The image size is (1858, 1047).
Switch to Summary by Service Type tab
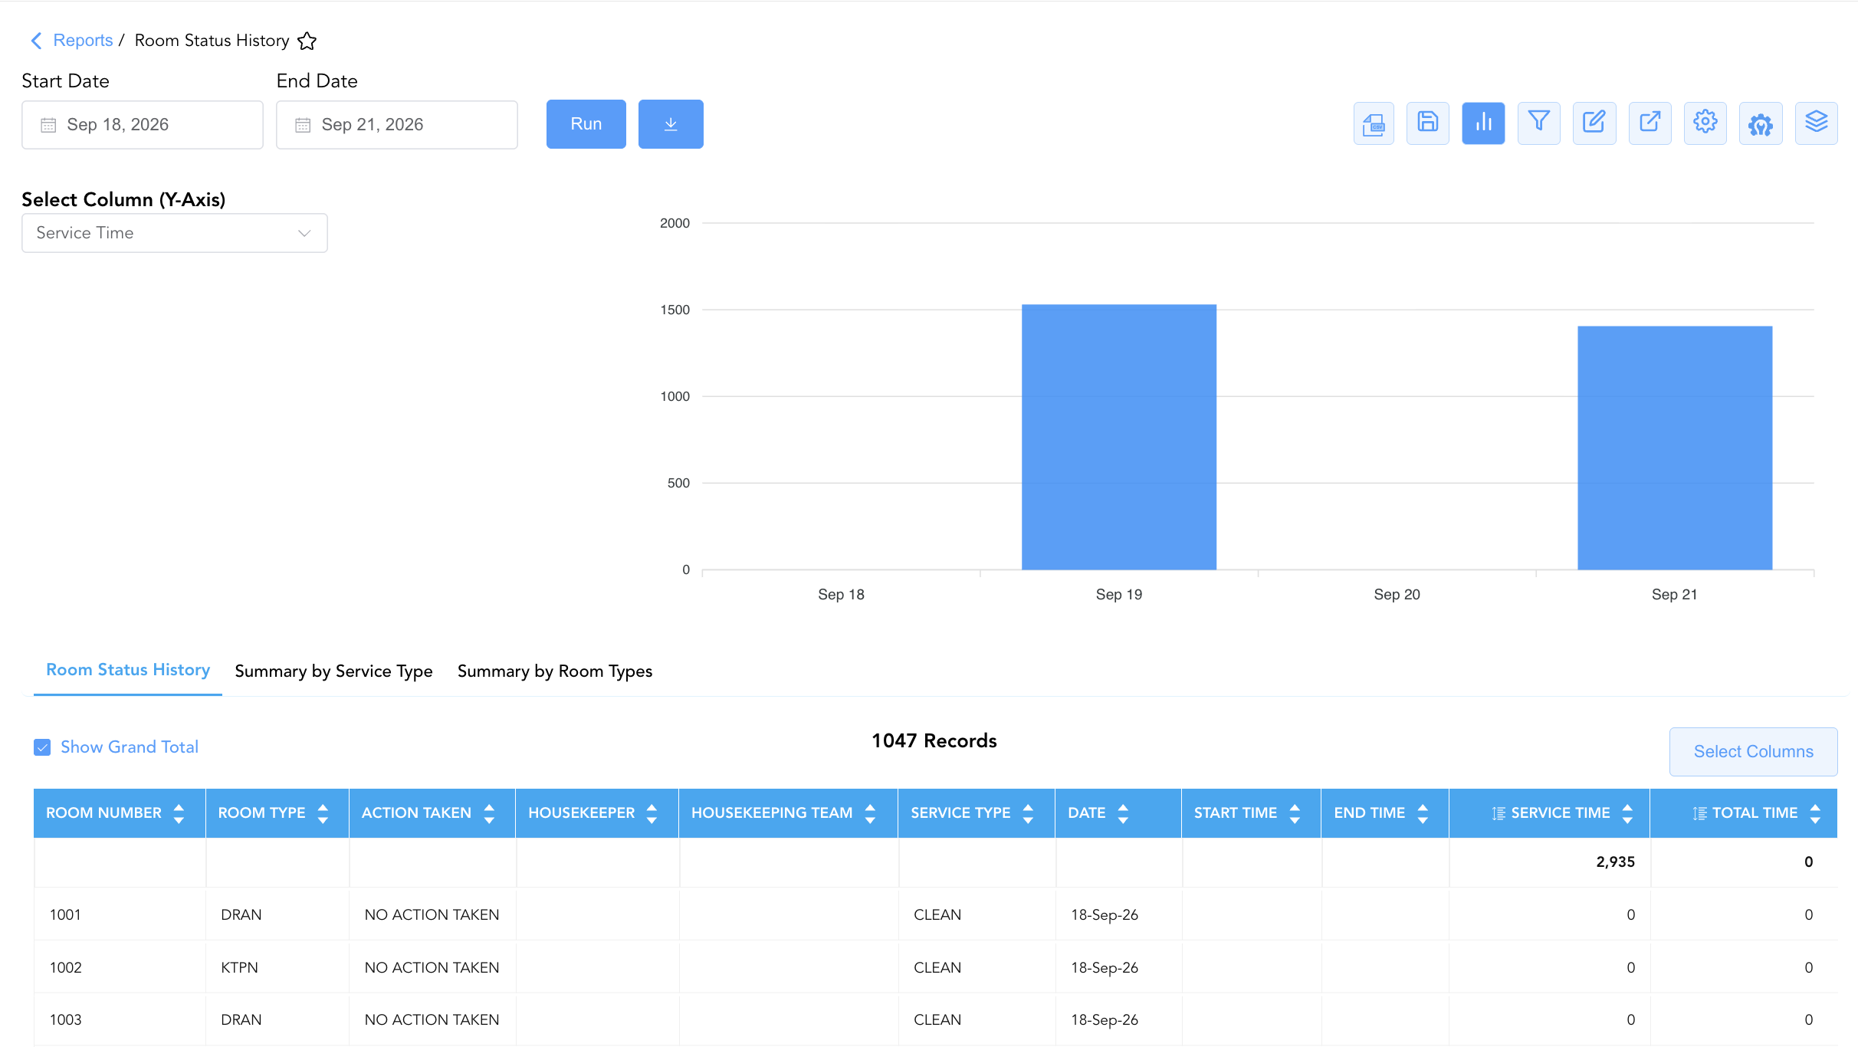[333, 671]
